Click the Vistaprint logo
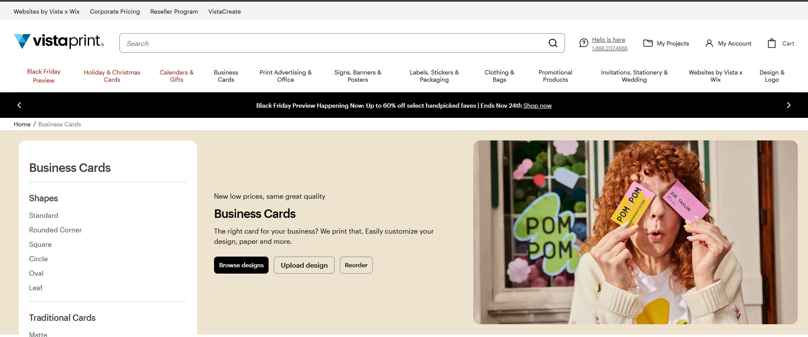 coord(59,41)
